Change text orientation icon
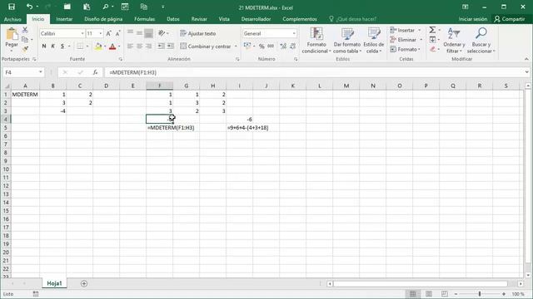 [162, 33]
